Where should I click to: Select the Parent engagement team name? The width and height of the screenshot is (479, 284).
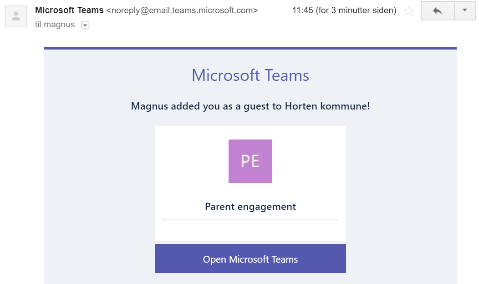250,207
